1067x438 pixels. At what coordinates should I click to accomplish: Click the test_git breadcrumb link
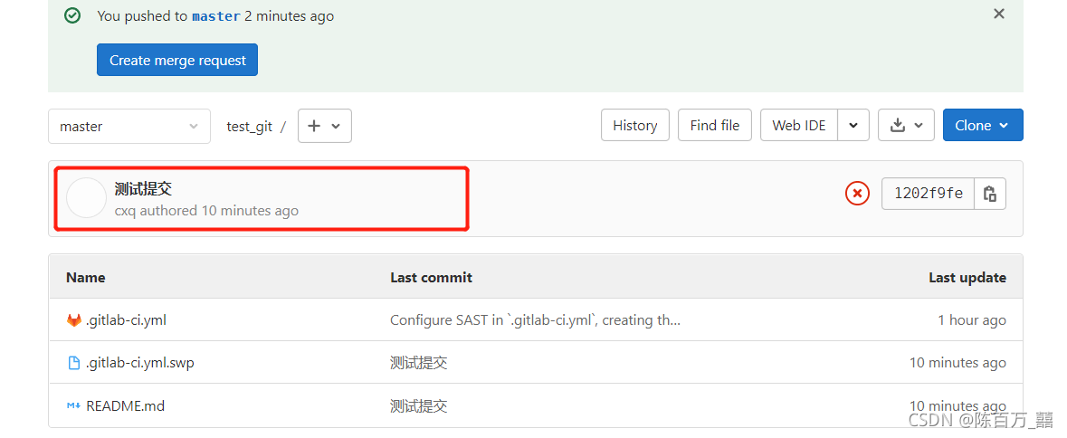click(249, 127)
